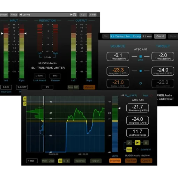Click the target -24.0 Integrated value in LM-Correct
The image size is (178, 178).
163,71
